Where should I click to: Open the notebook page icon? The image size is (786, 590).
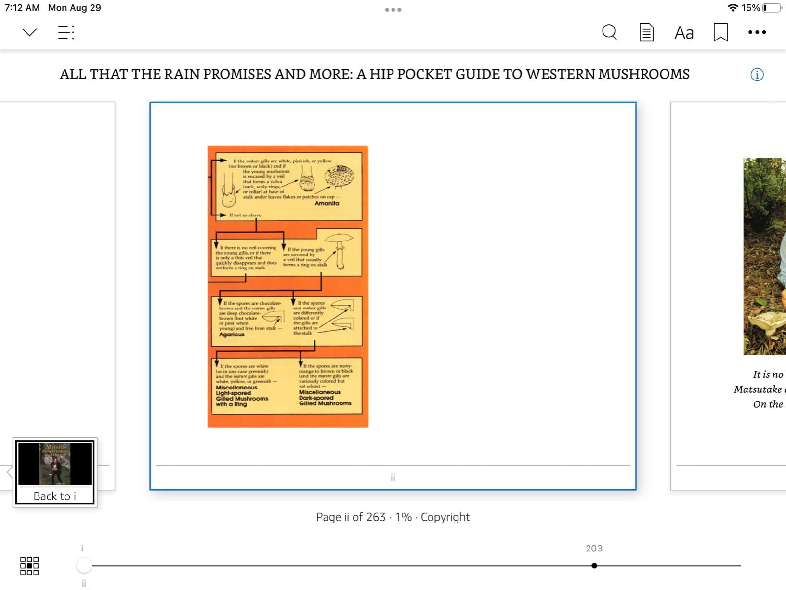[646, 32]
